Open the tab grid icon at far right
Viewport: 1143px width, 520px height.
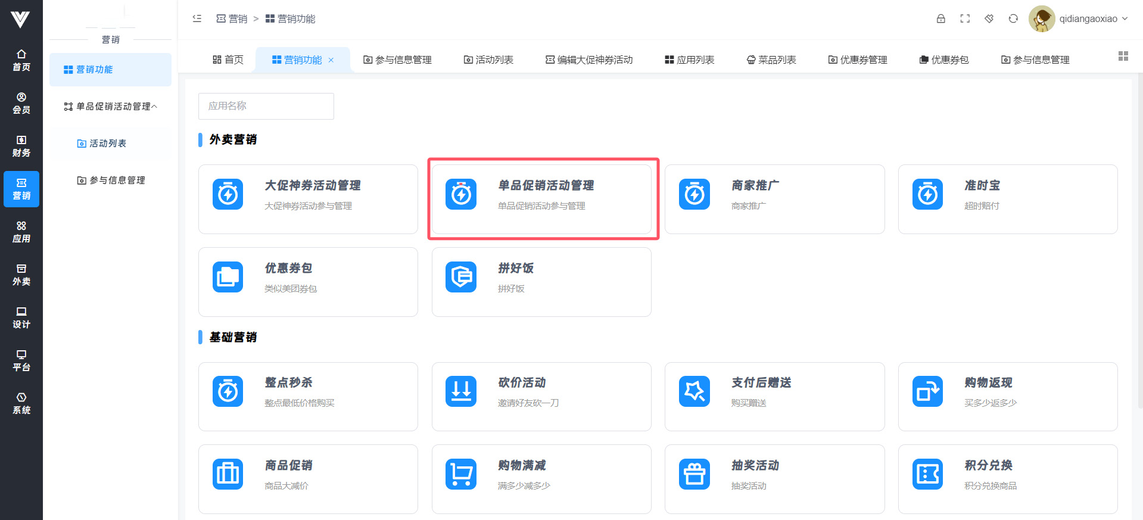1123,56
